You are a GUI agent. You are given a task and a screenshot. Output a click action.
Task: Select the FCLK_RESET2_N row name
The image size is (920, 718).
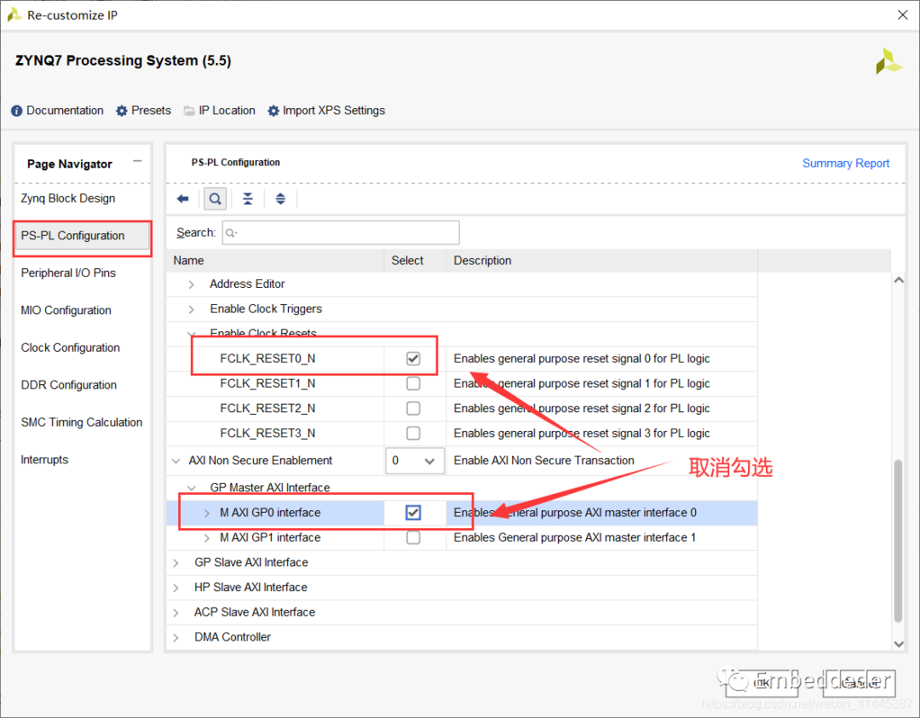(267, 408)
